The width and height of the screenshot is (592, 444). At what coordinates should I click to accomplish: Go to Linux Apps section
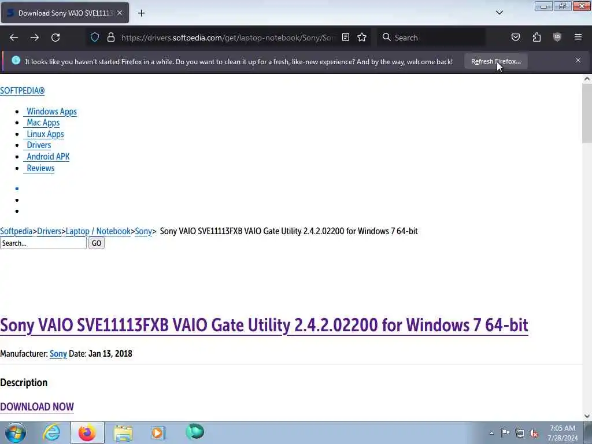tap(44, 134)
